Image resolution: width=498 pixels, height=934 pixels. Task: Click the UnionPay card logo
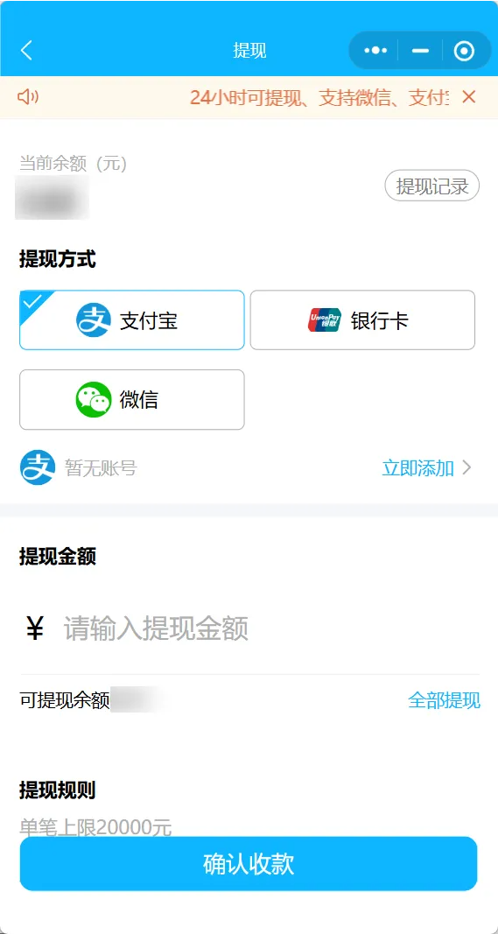coord(325,320)
